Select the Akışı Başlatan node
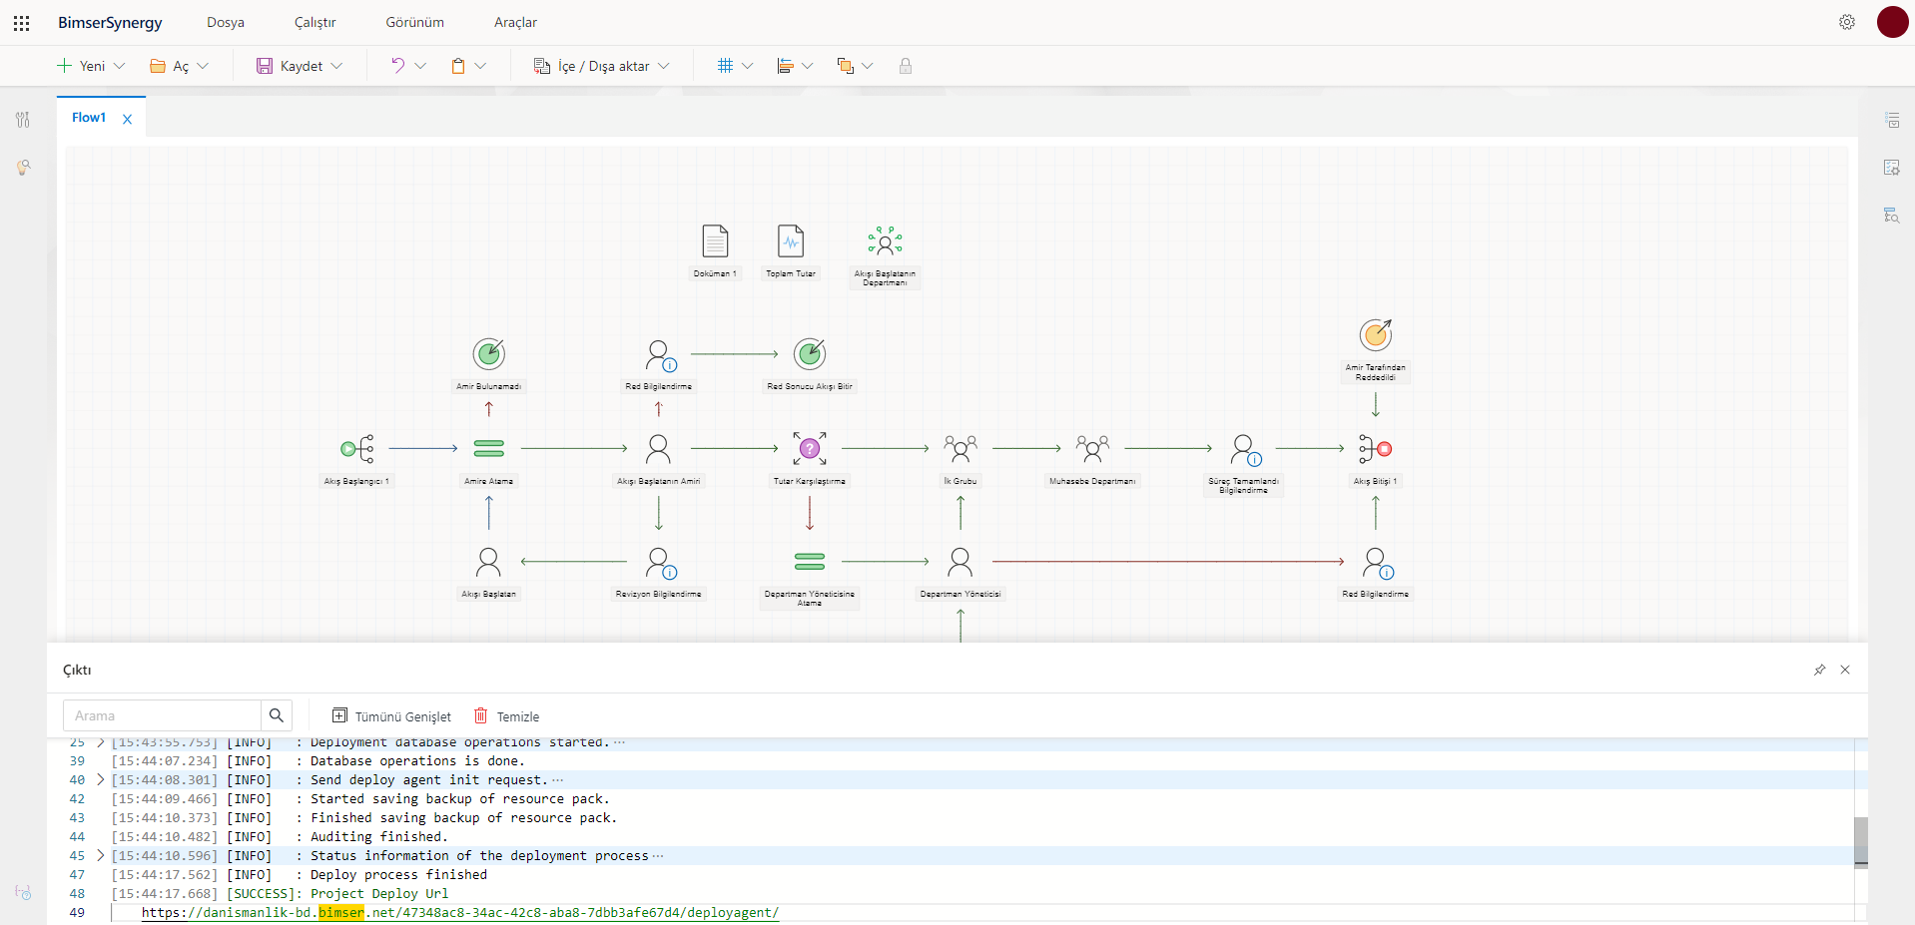Viewport: 1915px width, 925px height. tap(489, 562)
